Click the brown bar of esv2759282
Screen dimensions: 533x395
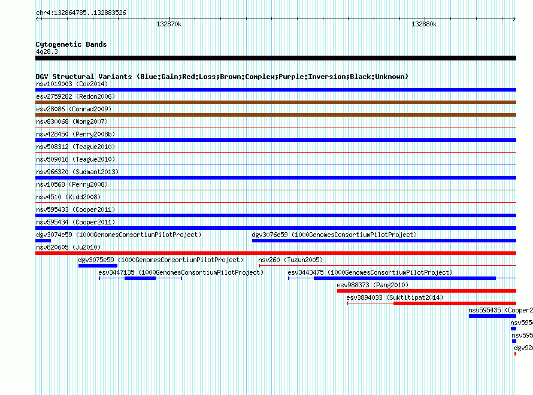pyautogui.click(x=275, y=102)
